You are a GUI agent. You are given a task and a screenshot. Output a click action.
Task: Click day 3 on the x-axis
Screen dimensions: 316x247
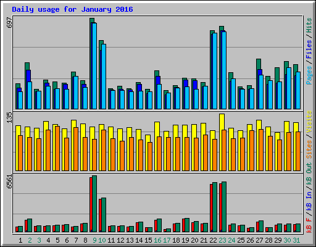pos(39,240)
